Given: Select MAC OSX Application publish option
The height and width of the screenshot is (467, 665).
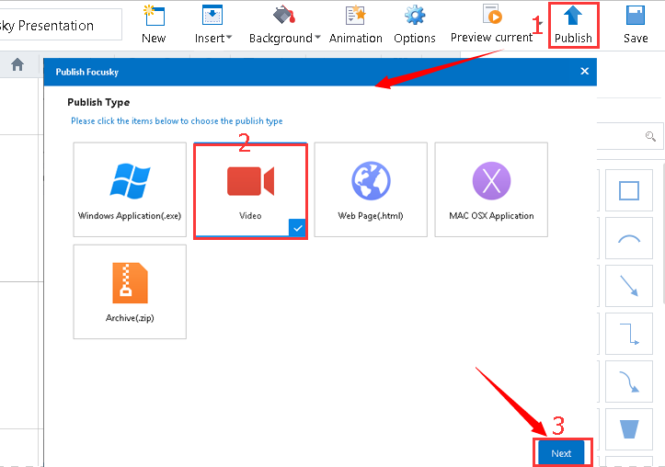Looking at the screenshot, I should 491,190.
